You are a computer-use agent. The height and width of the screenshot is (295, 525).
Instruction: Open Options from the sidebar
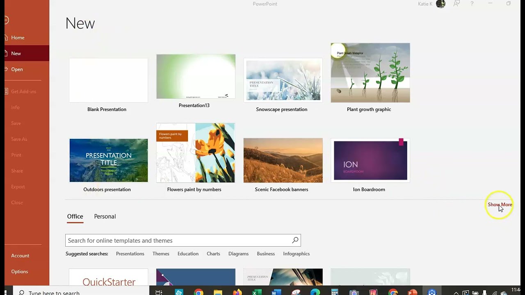[x=27, y=271]
